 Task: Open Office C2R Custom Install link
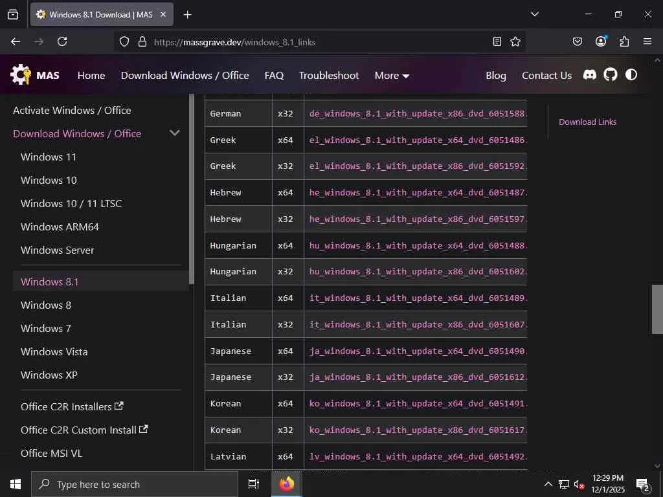[x=84, y=430]
